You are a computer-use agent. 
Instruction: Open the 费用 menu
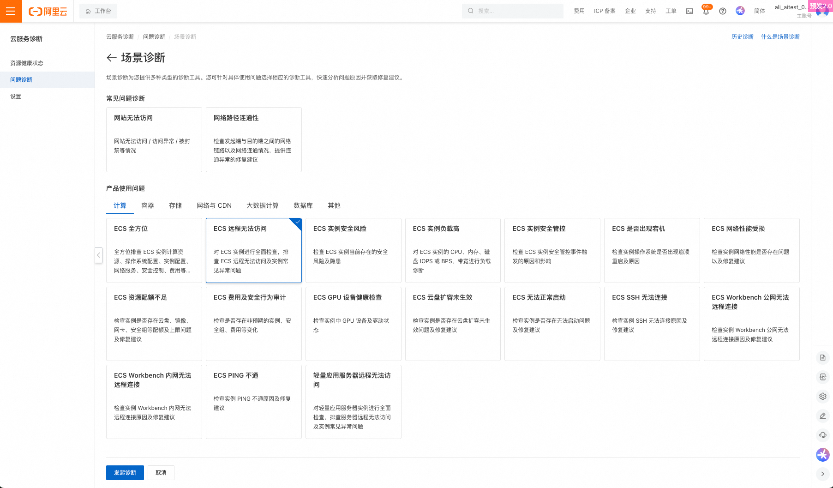click(x=579, y=11)
